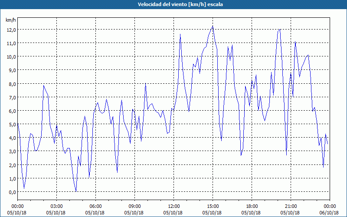Click the '5,0' y-axis label
The height and width of the screenshot is (217, 347).
click(13, 125)
